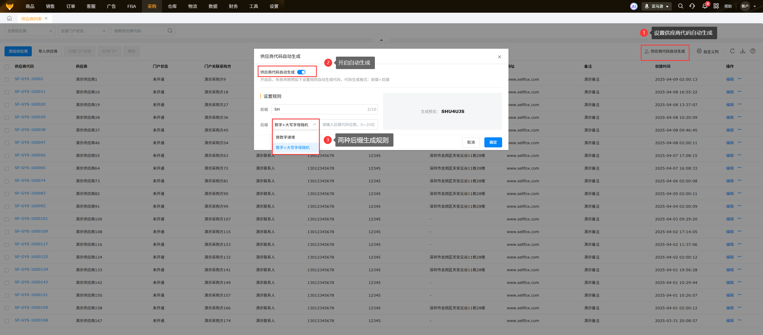Image resolution: width=763 pixels, height=335 pixels.
Task: Expand the 全部供应商 dropdown filter
Action: pos(30,31)
